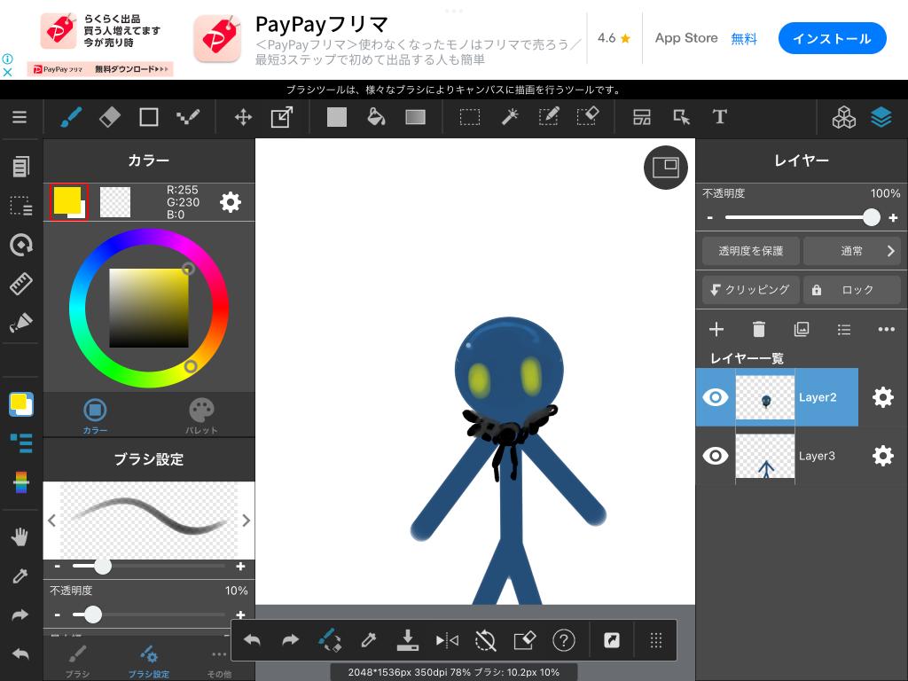Image resolution: width=908 pixels, height=681 pixels.
Task: Show next brush with right arrow
Action: (x=246, y=521)
